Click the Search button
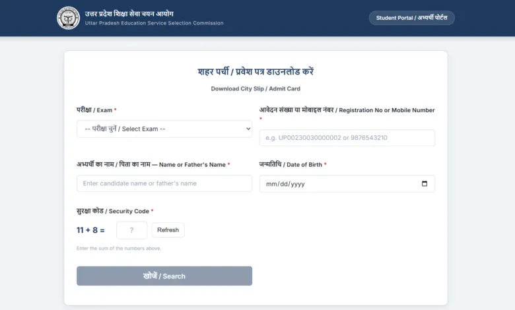Screen dimensions: 515x310 [x=164, y=276]
